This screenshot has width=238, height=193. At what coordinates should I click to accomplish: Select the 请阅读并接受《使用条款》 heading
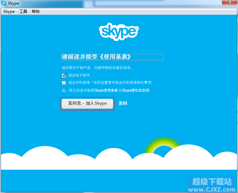(x=112, y=57)
